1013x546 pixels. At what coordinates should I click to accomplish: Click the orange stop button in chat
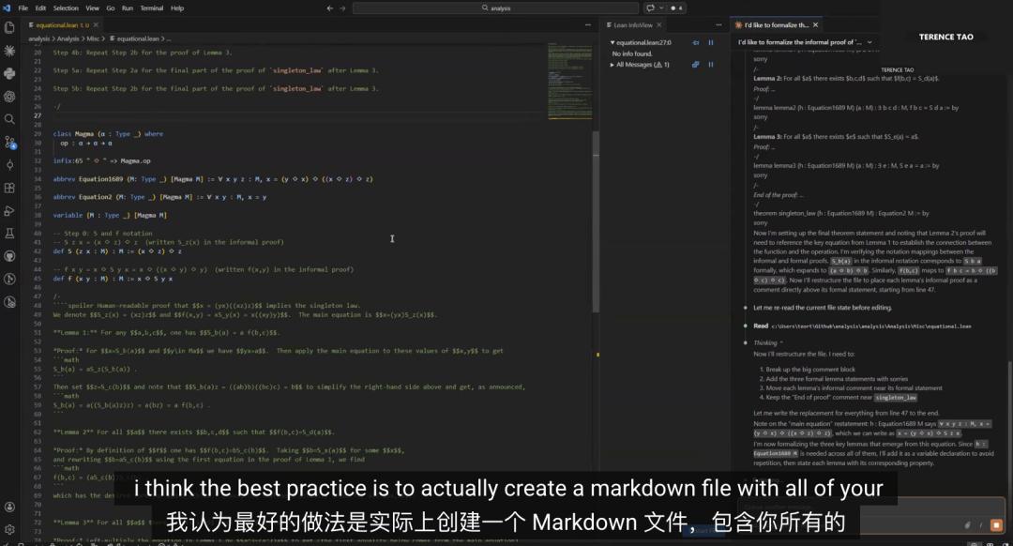tap(996, 524)
